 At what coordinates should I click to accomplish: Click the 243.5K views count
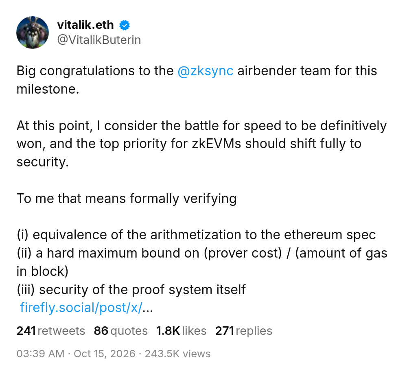[177, 354]
